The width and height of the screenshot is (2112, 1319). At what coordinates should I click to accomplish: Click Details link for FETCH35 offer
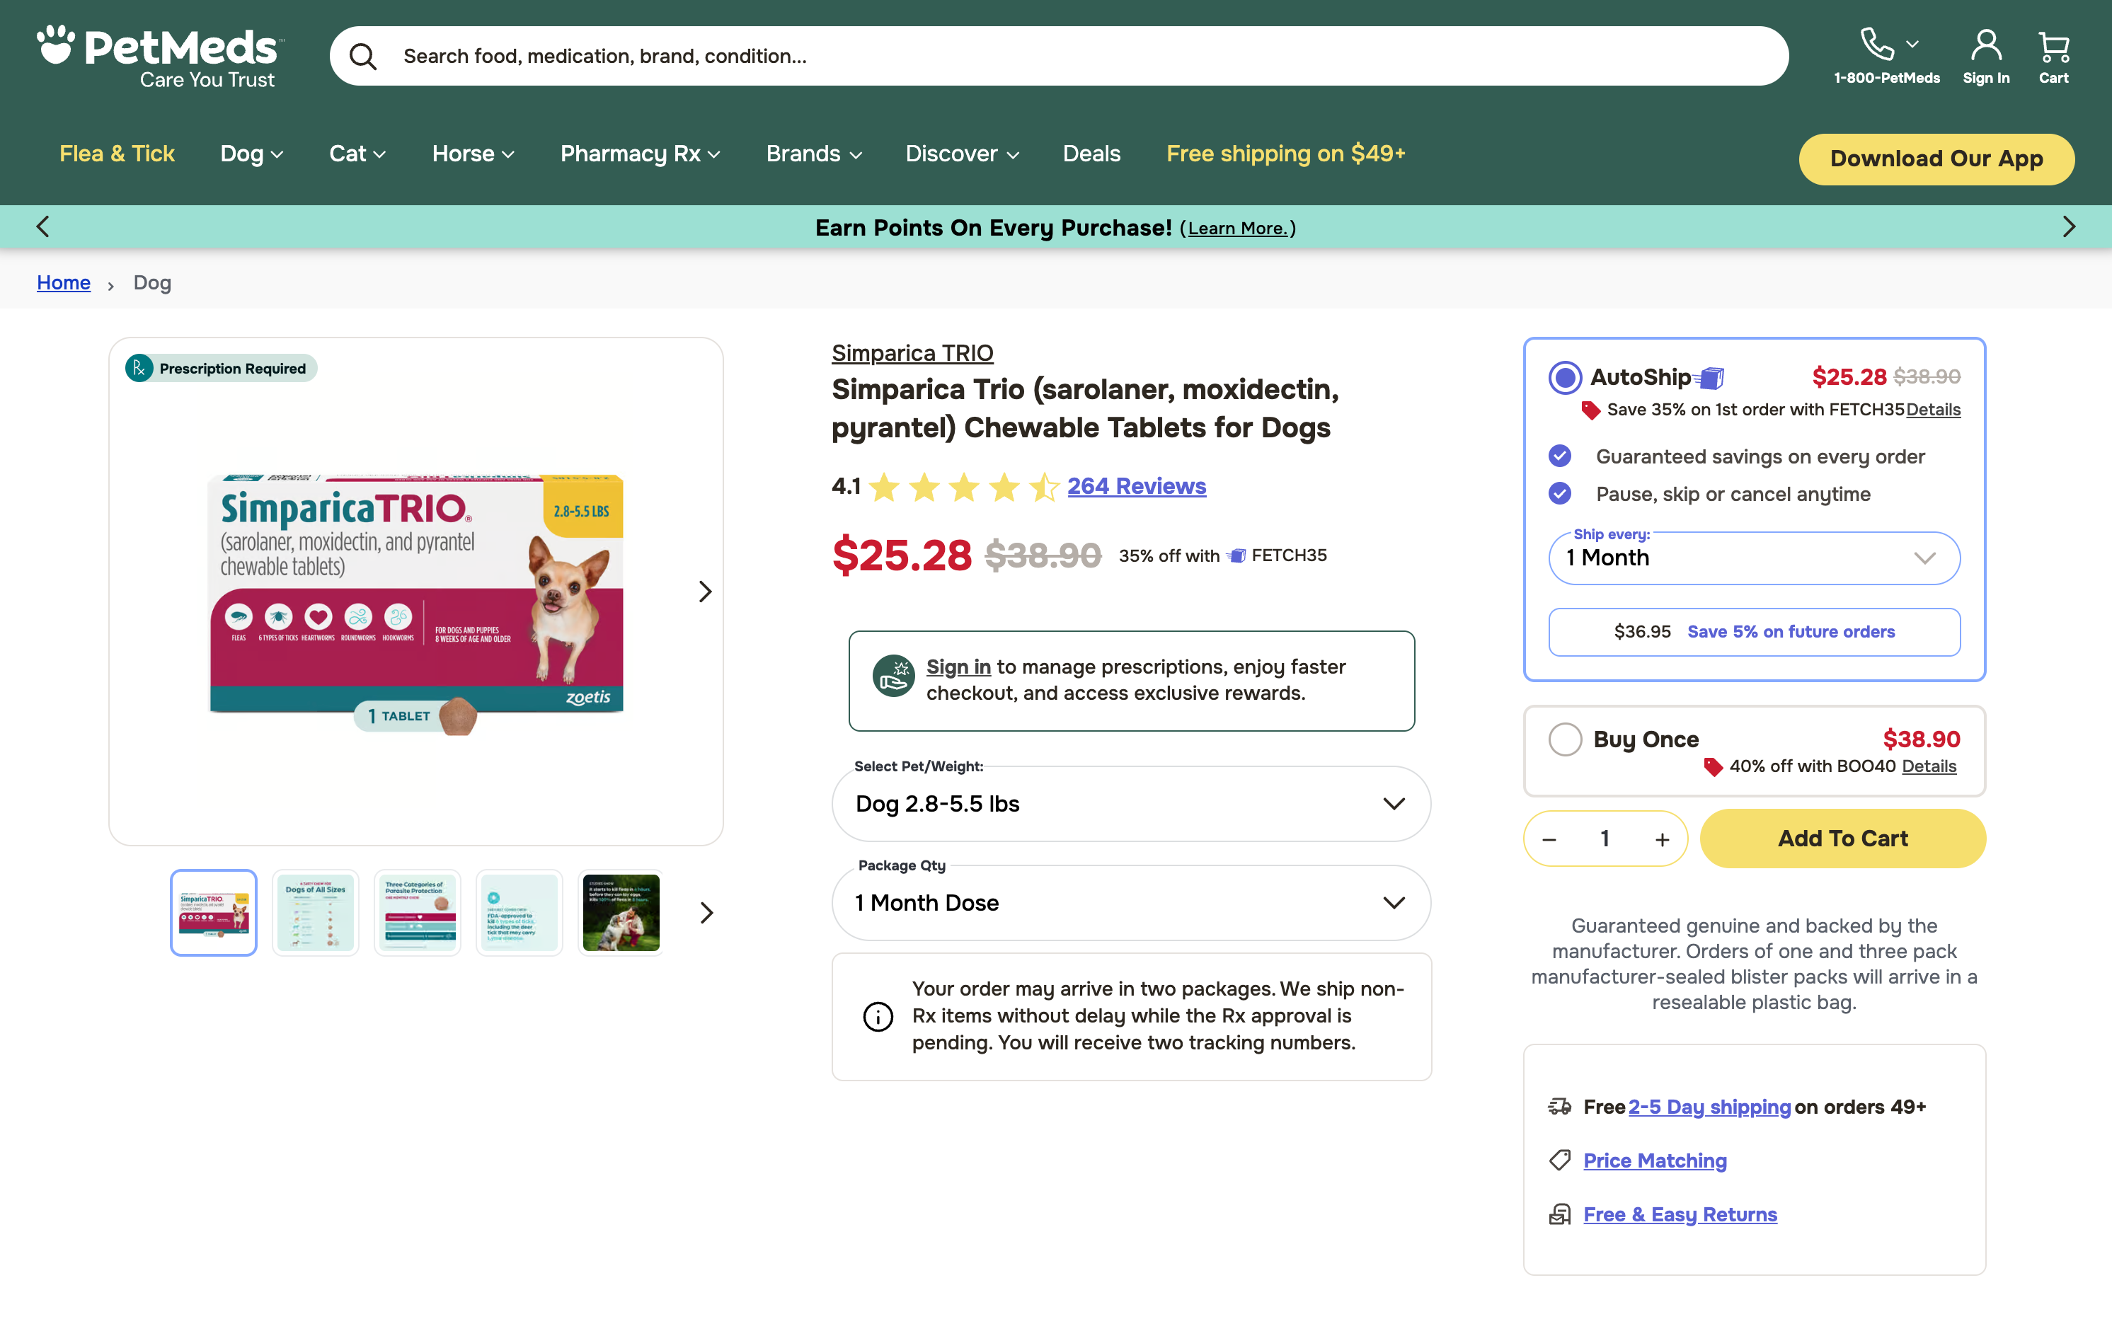[1933, 410]
